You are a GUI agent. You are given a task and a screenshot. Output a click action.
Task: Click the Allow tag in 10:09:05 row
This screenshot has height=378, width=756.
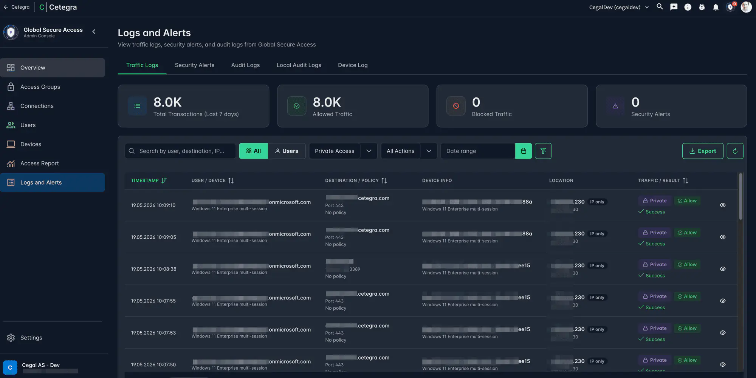pyautogui.click(x=687, y=233)
